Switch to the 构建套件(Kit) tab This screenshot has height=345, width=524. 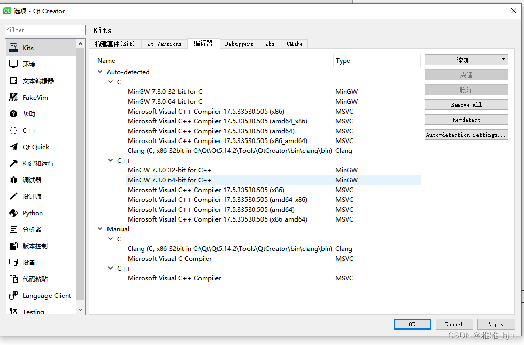pos(115,44)
